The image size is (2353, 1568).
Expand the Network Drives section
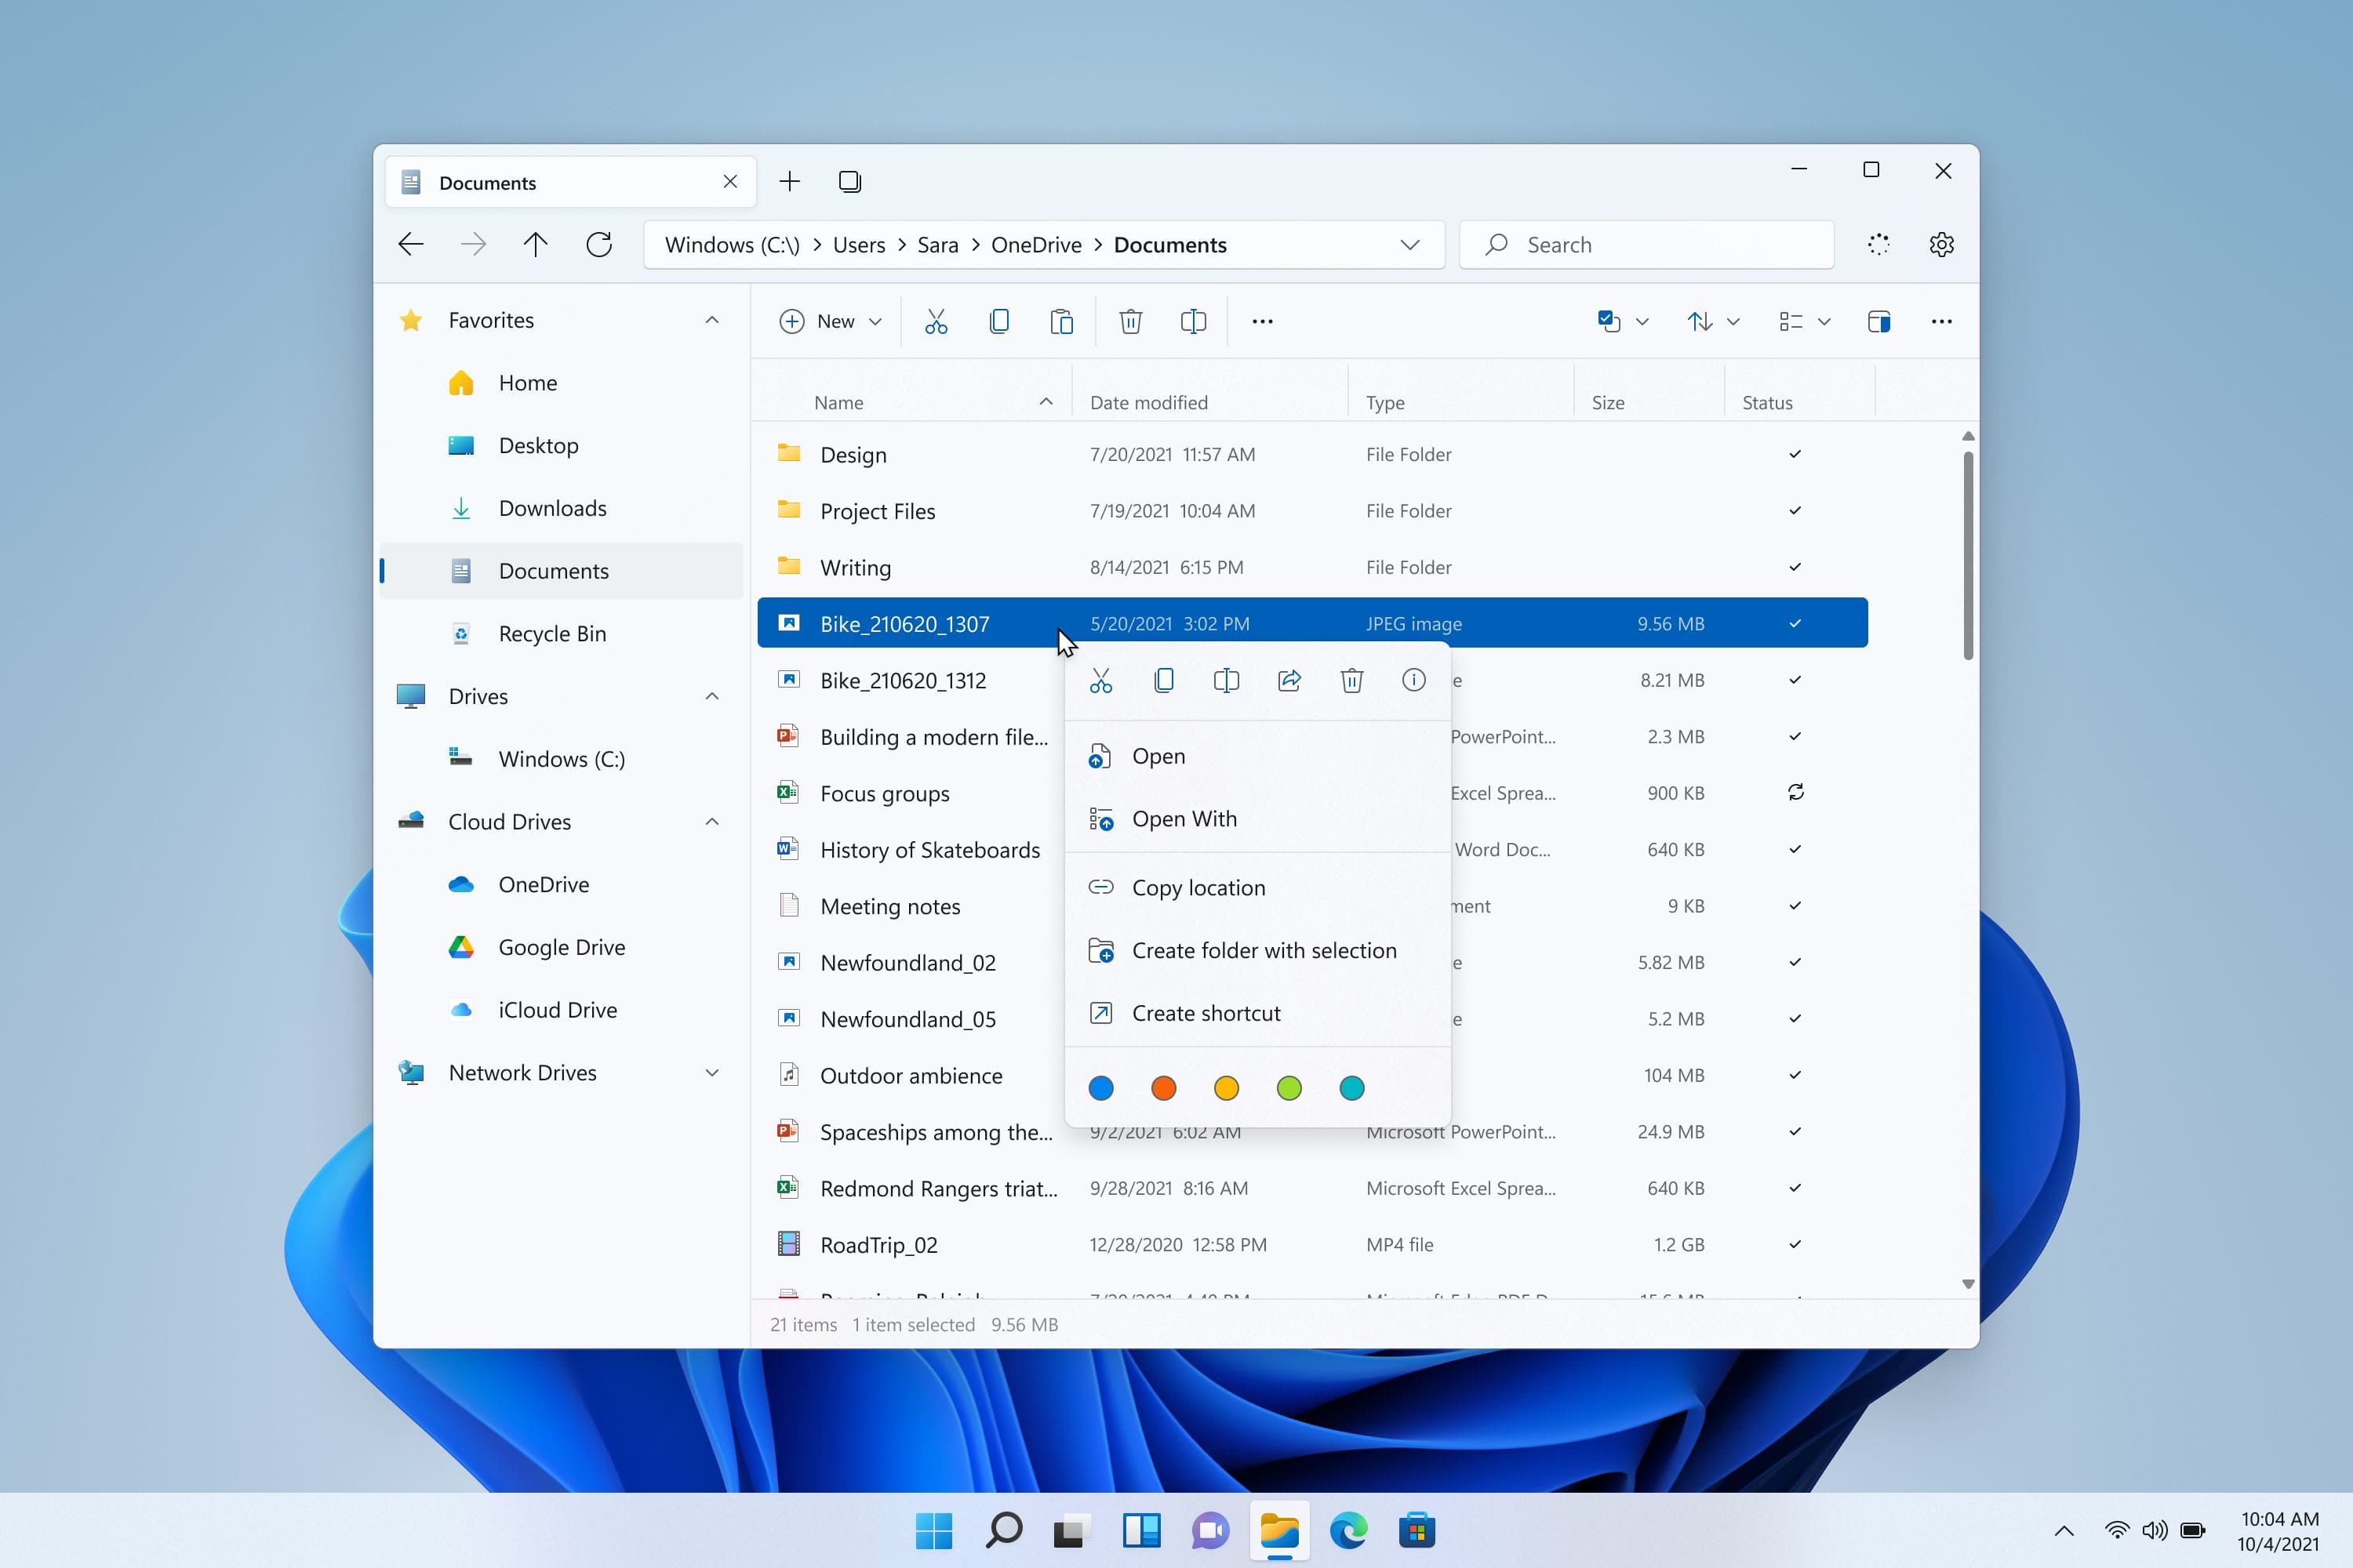tap(711, 1072)
